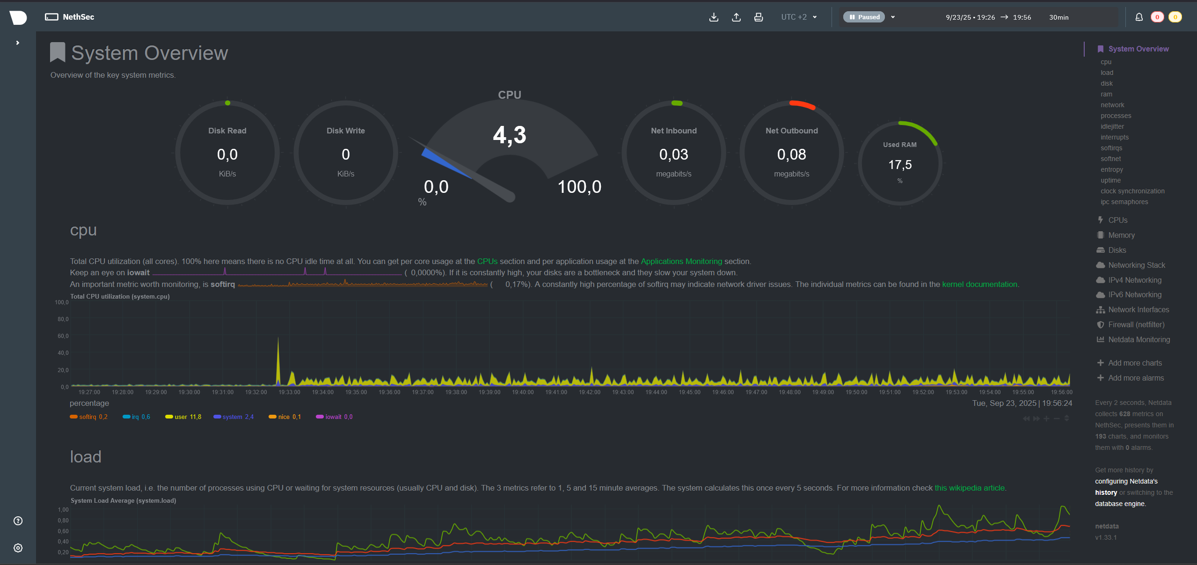Click the export snapshot upload icon
1197x565 pixels.
point(736,17)
